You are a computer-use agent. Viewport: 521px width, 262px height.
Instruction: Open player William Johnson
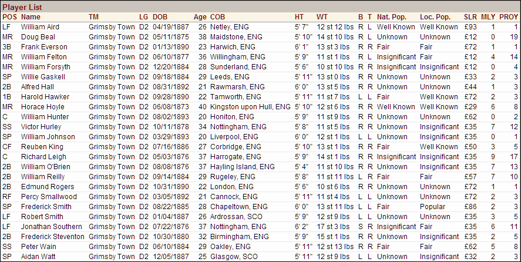(x=48, y=137)
